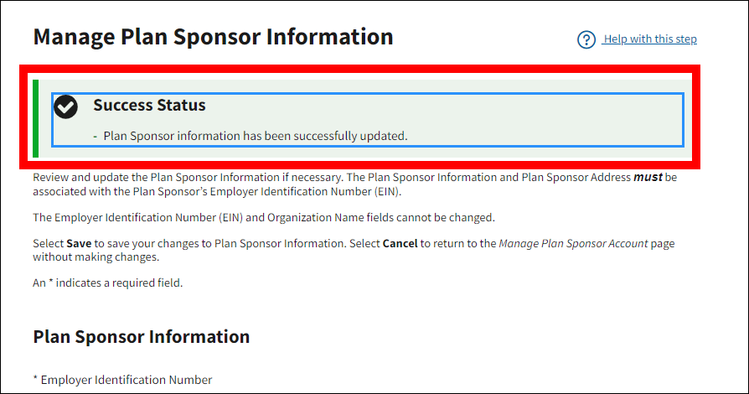Image resolution: width=749 pixels, height=394 pixels.
Task: Click the bold 'Save' word in instructions
Action: click(x=79, y=244)
